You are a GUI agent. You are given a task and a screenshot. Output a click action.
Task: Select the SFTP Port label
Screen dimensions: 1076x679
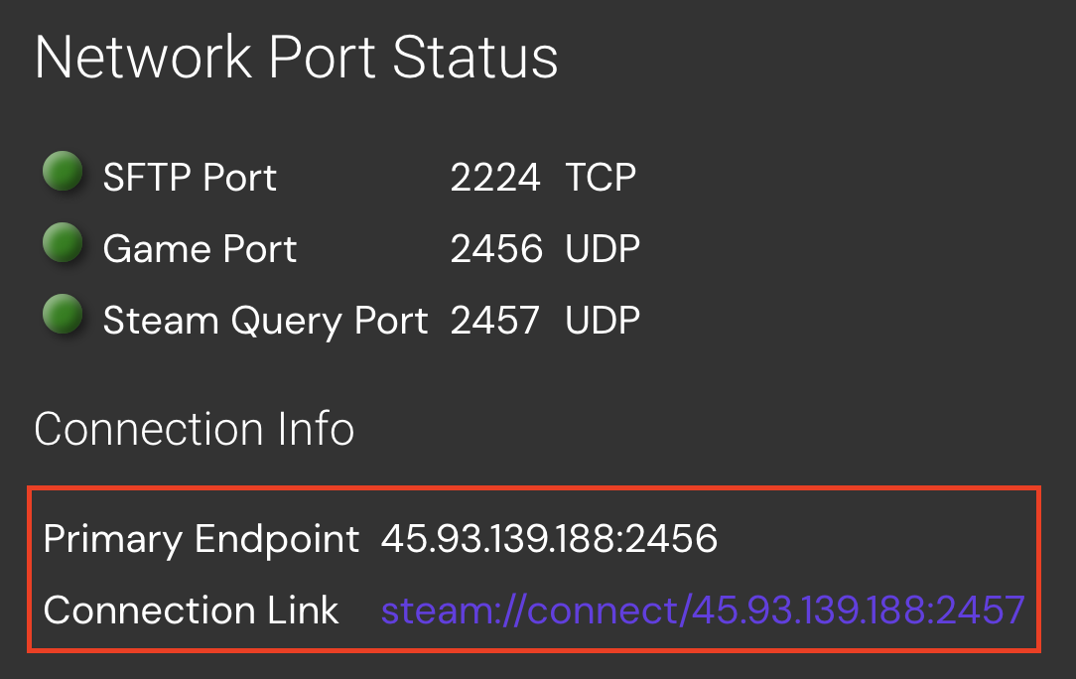(189, 177)
